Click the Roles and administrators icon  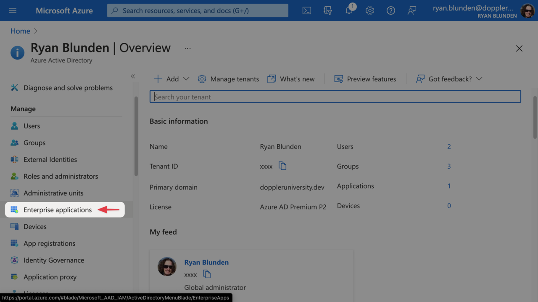(14, 176)
